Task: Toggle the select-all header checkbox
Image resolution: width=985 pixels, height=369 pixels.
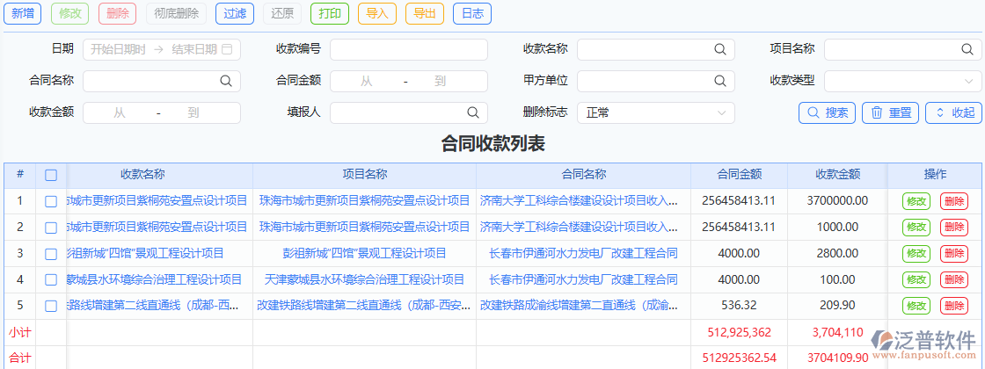Action: tap(51, 175)
